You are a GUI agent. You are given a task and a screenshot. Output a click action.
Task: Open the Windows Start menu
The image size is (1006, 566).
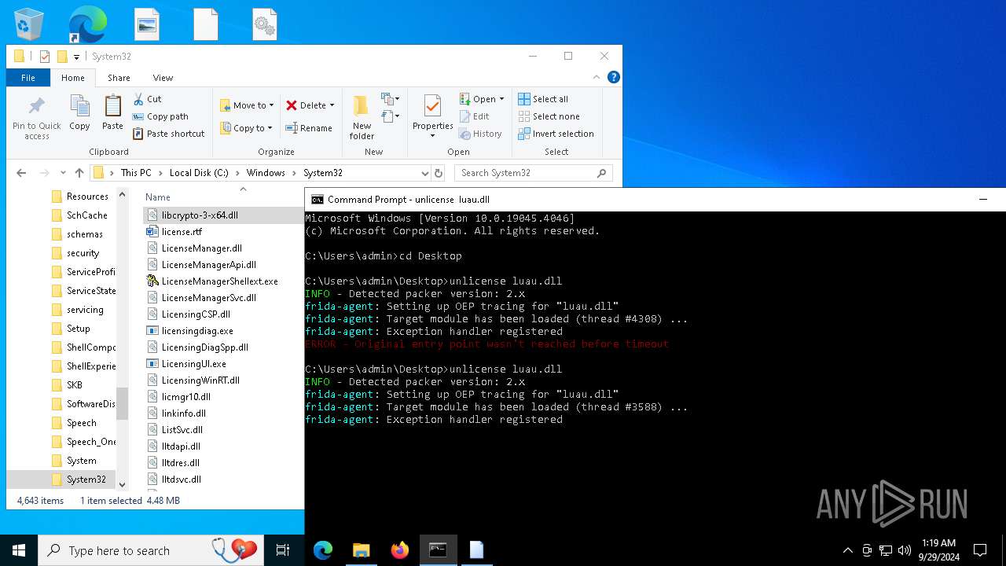click(19, 550)
